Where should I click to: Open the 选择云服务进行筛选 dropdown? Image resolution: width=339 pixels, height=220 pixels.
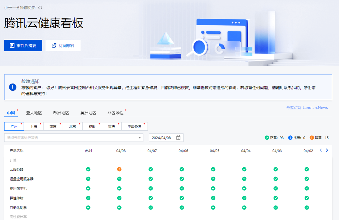pos(74,138)
